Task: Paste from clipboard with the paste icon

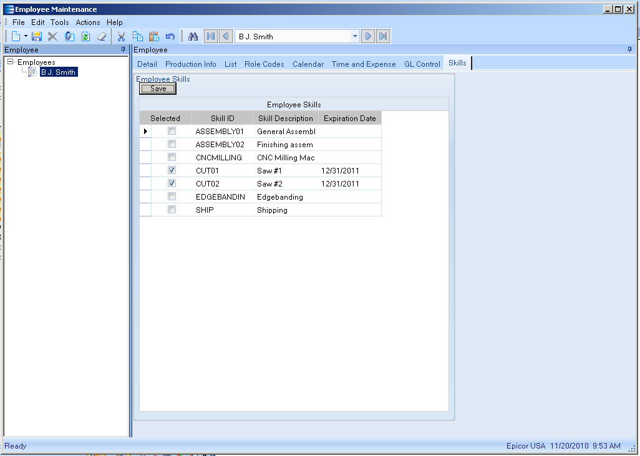Action: click(x=153, y=36)
